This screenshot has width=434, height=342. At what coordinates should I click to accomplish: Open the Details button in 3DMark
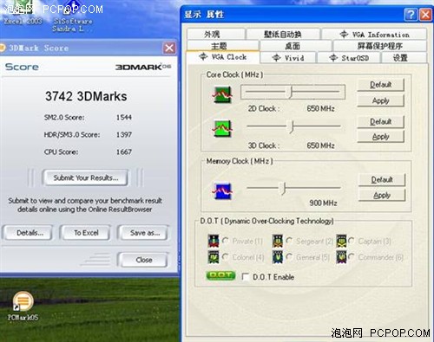[29, 233]
